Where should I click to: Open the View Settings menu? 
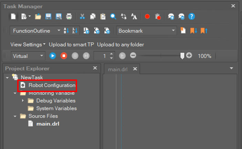click(x=28, y=45)
